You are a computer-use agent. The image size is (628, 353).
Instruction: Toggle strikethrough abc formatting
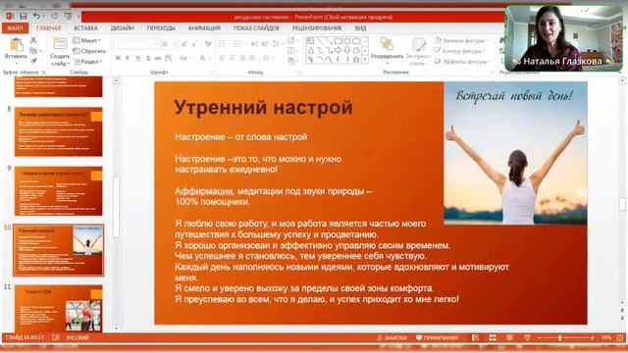tap(158, 59)
